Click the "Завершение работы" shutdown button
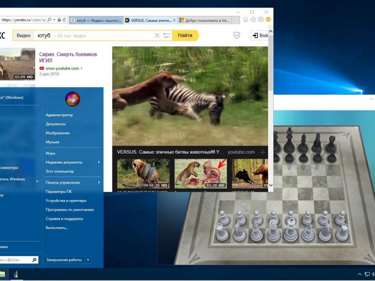This screenshot has height=281, width=375. click(x=64, y=260)
